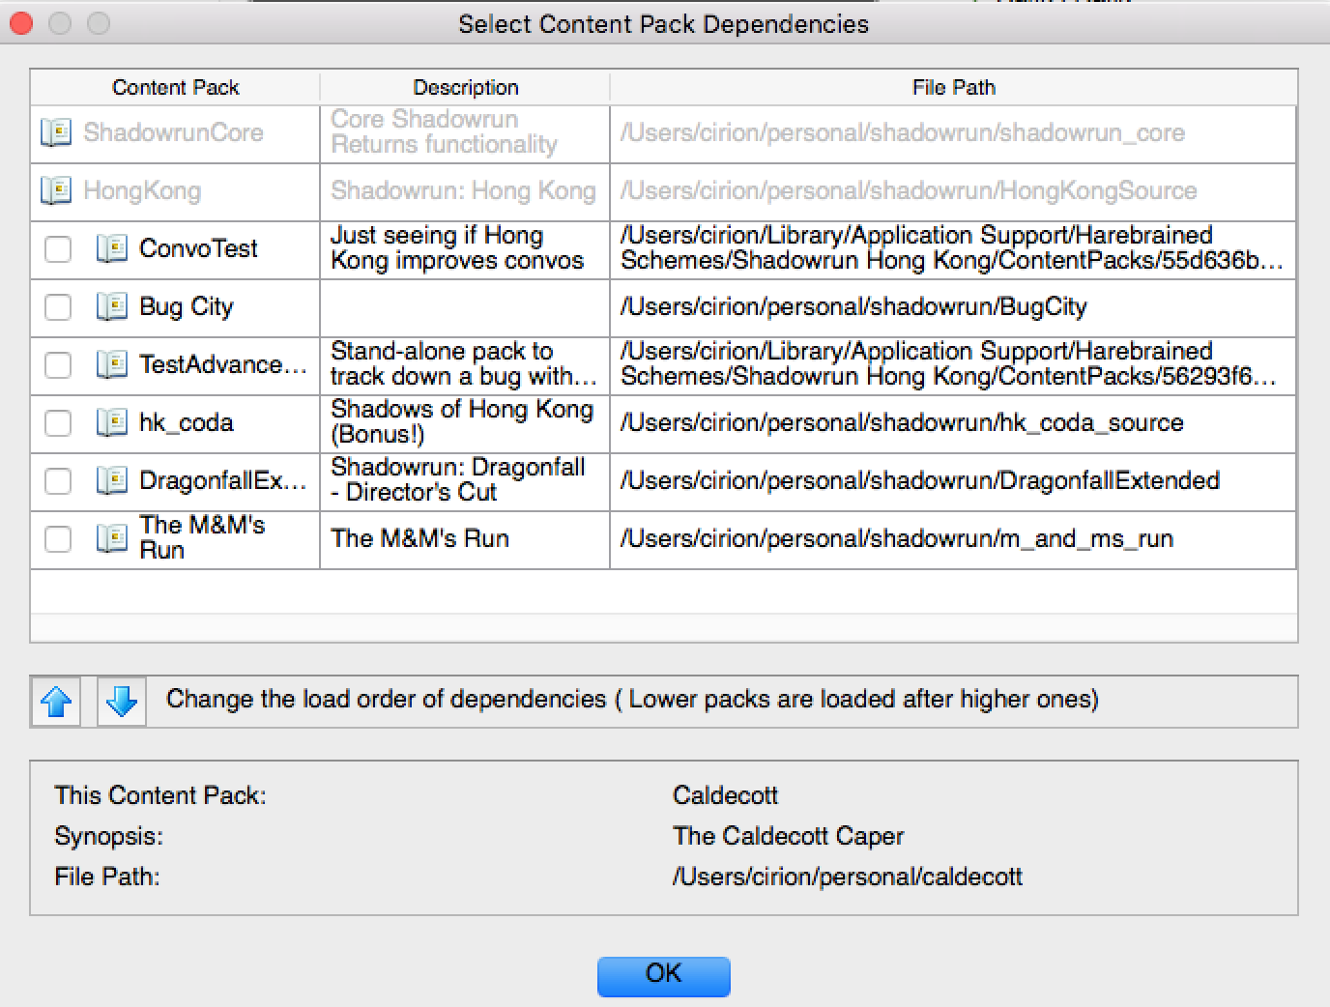Click the Content Pack column header
Screen dimensions: 1330x1007
coord(175,87)
